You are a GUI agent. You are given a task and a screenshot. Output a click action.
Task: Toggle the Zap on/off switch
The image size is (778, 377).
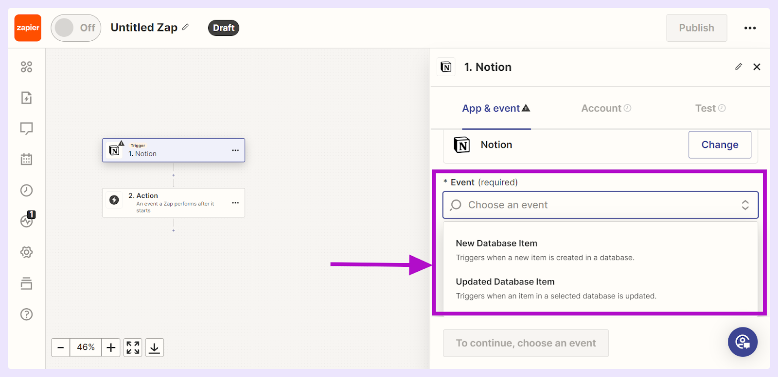[76, 28]
